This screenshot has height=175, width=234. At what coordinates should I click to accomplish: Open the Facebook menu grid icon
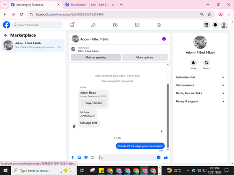pos(206,25)
